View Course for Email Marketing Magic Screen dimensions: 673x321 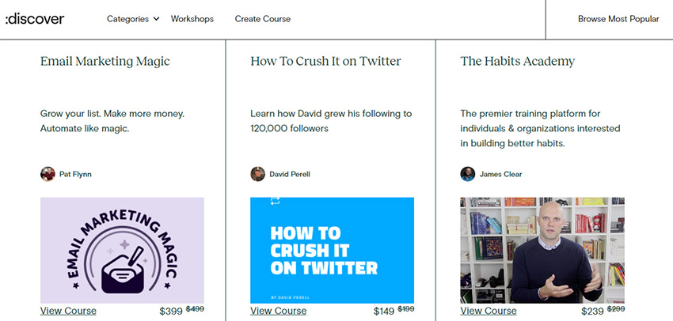coord(68,311)
